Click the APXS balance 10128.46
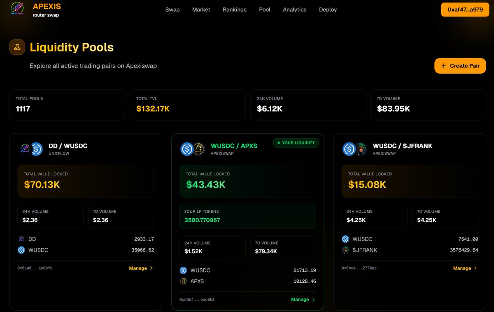Image resolution: width=494 pixels, height=312 pixels. (x=305, y=281)
